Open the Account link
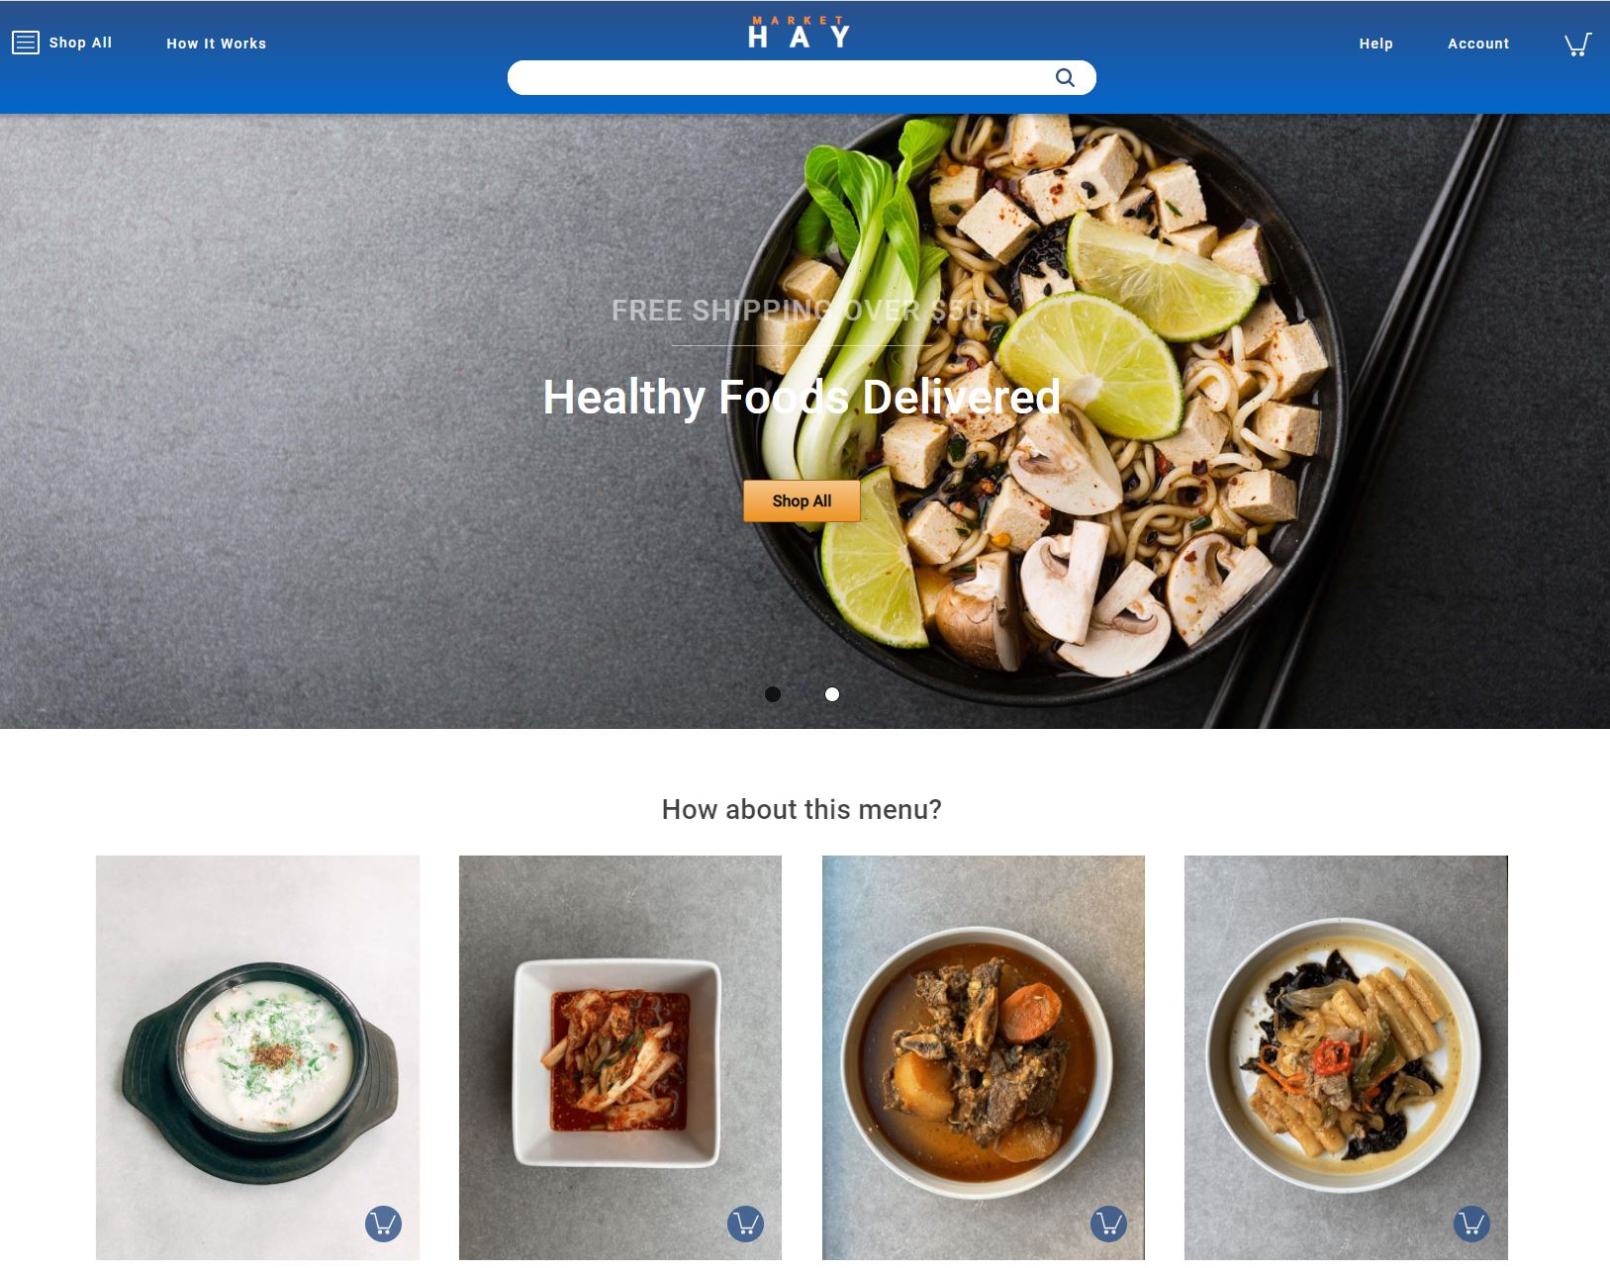 [x=1478, y=44]
